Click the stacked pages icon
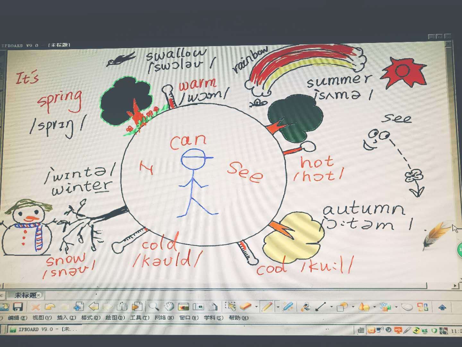This screenshot has height=347, width=462. [x=122, y=307]
